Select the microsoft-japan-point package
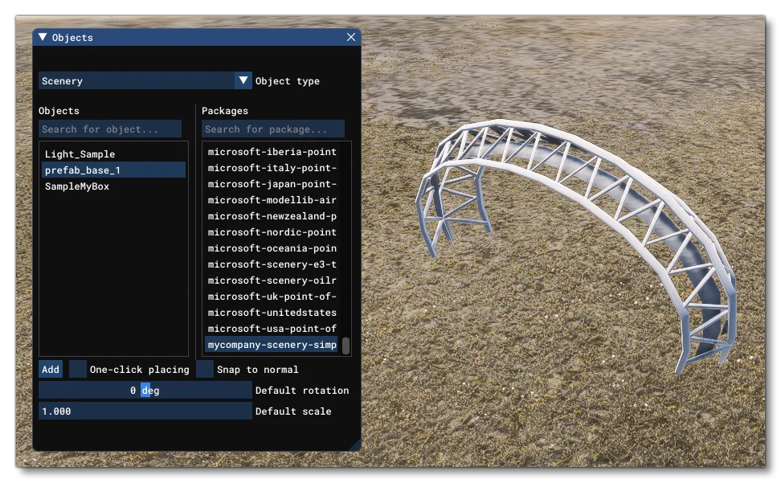The width and height of the screenshot is (781, 483). (x=272, y=184)
